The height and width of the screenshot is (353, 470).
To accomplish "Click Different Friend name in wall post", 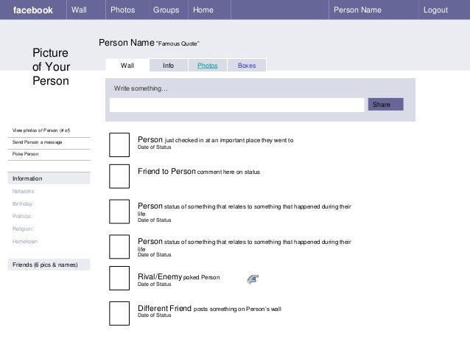I will coord(164,308).
